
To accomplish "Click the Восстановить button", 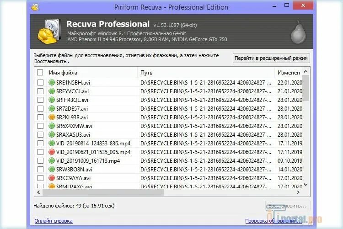I will pos(288,206).
